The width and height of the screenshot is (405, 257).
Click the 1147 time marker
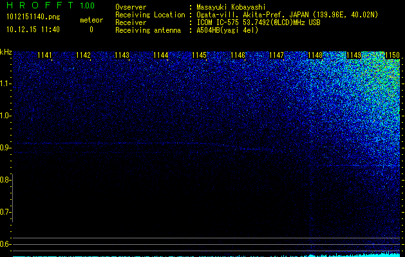[x=276, y=55]
